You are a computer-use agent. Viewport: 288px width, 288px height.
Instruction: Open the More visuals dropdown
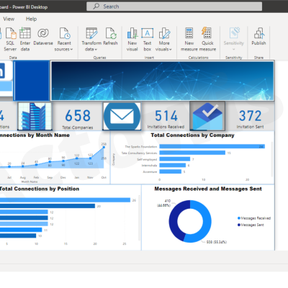pos(164,40)
